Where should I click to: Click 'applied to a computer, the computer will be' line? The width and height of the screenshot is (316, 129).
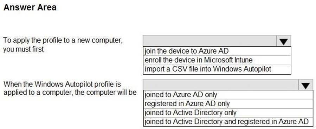(x=70, y=93)
